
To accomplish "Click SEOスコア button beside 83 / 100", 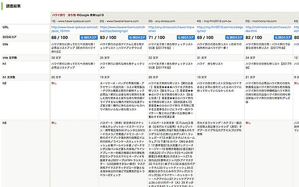I will (x=138, y=37).
